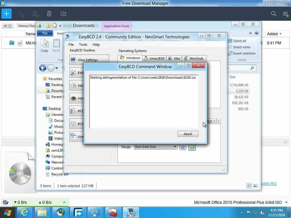This screenshot has width=291, height=218.
Task: Click Abort in the EasyBCD Command Window
Action: tap(188, 134)
